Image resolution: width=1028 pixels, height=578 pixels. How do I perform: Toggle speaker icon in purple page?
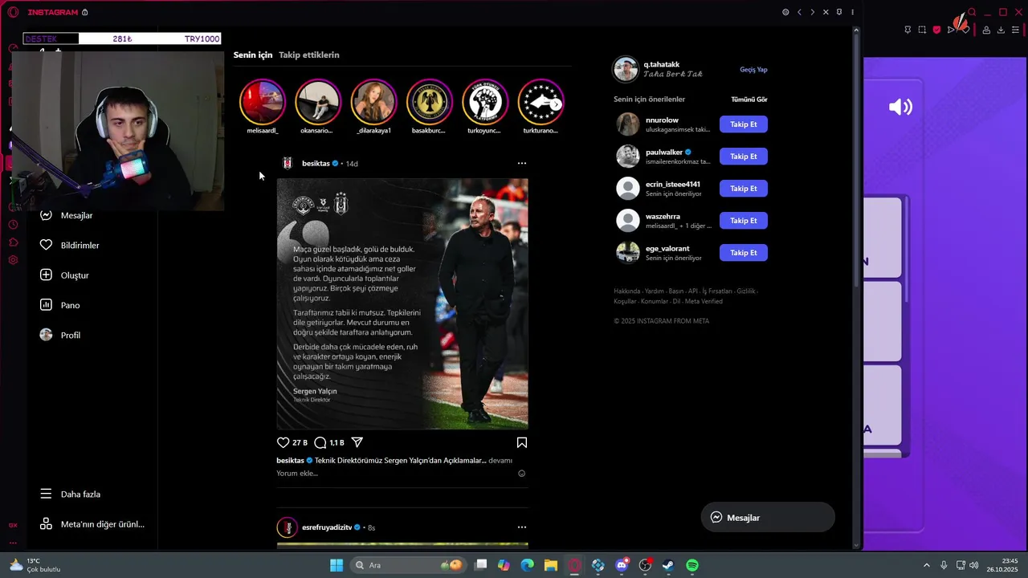coord(900,107)
